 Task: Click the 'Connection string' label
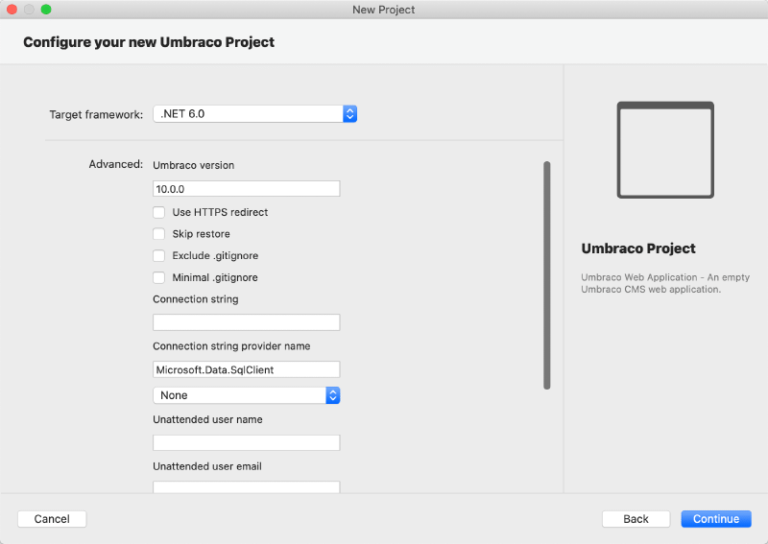(x=196, y=299)
